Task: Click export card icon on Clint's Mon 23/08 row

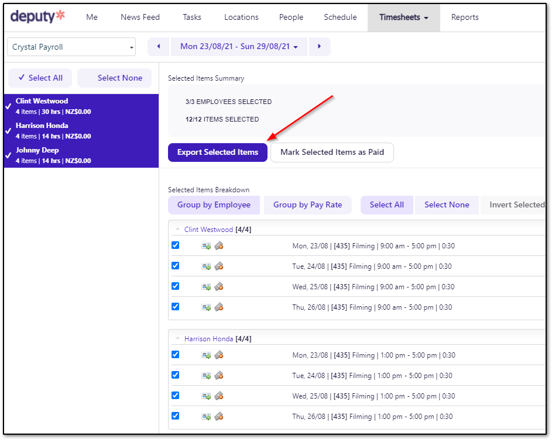Action: [206, 246]
